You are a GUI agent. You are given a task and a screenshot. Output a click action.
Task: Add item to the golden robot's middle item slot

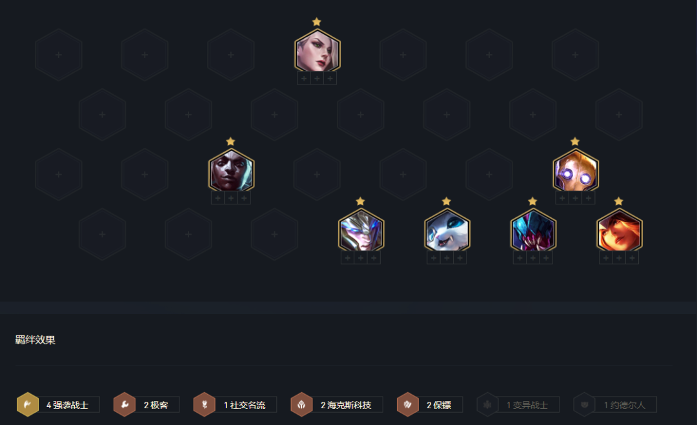pos(575,198)
